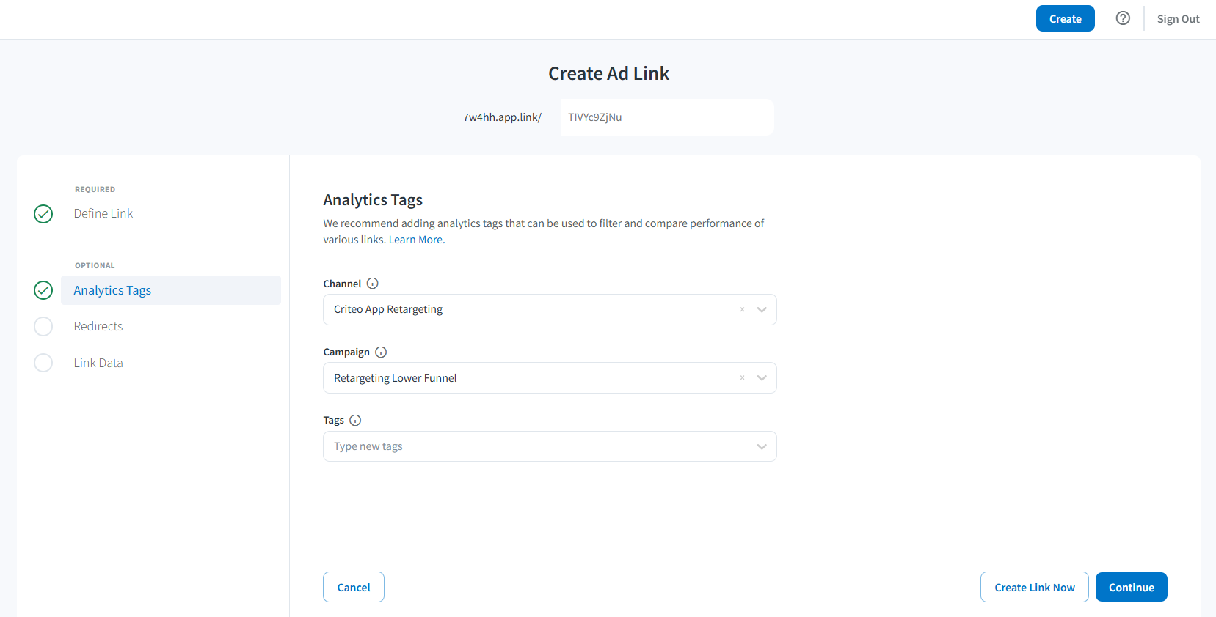Show info tooltip next to Campaign label
The width and height of the screenshot is (1216, 617).
(x=381, y=352)
